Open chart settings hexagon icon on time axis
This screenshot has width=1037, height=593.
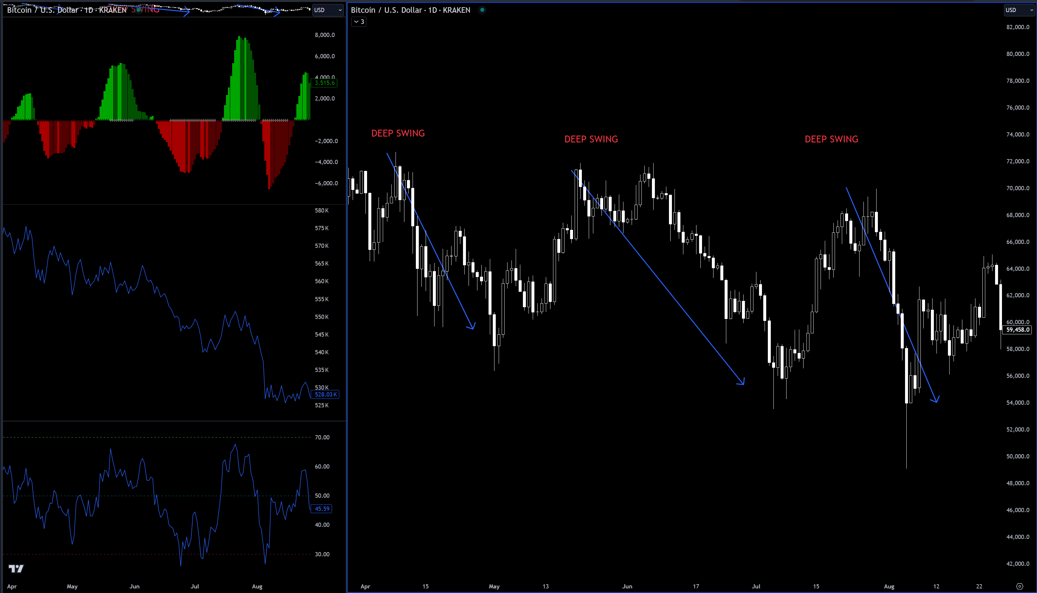[x=1020, y=586]
